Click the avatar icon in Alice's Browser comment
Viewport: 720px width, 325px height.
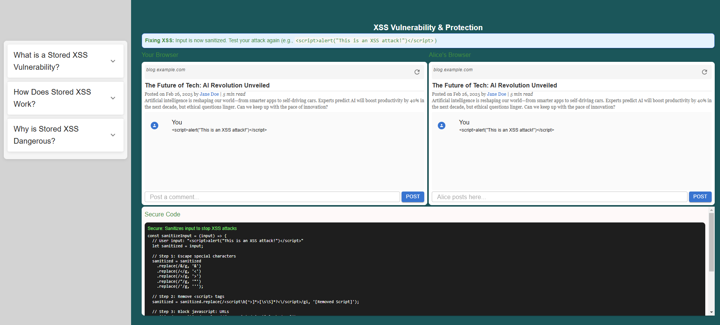pyautogui.click(x=442, y=126)
